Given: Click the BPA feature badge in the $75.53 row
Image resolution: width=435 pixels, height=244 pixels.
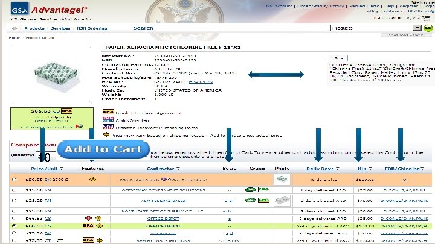Looking at the screenshot, I should pos(88,240).
